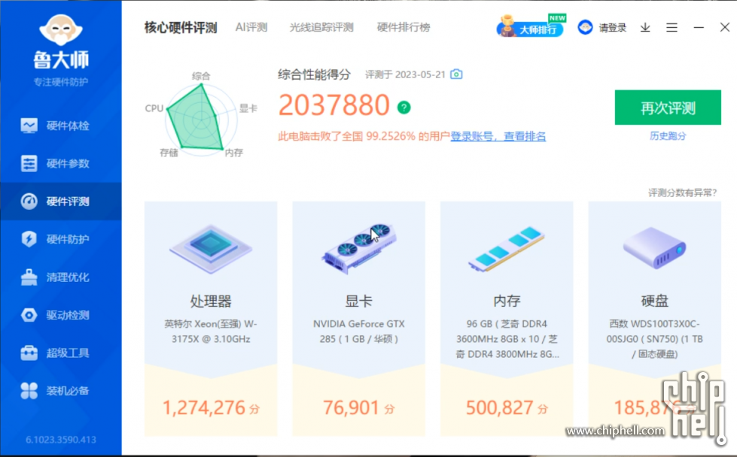Click the screenshot camera icon

pyautogui.click(x=456, y=74)
